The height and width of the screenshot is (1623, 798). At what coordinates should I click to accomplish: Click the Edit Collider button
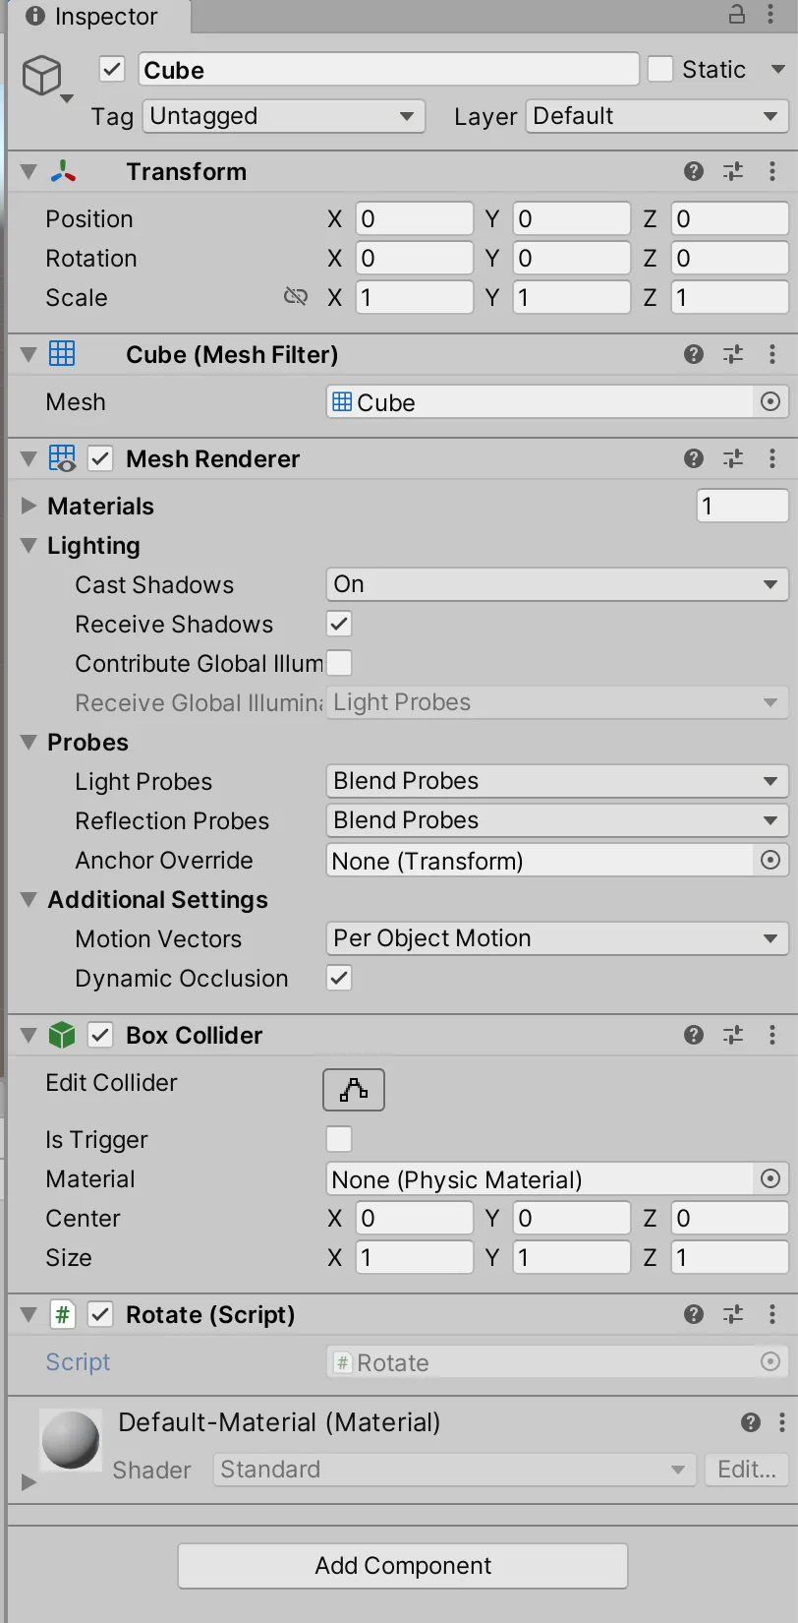(353, 1090)
